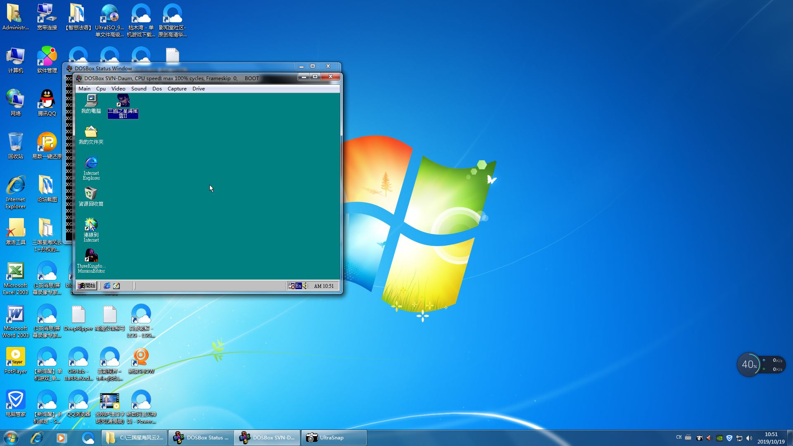This screenshot has width=793, height=446.
Task: Select Internet Explorer icon on Windows desktop
Action: (x=15, y=192)
